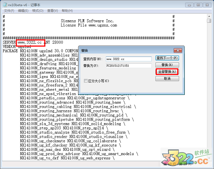
Task: Click the text NX14100N_ug_to_dxf
Action: [x=39, y=158]
